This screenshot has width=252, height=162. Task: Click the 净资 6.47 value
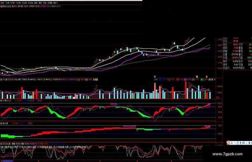tap(236, 65)
